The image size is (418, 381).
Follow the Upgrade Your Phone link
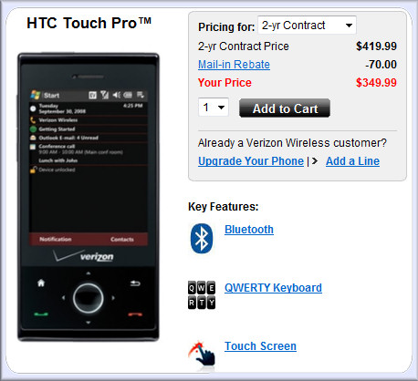251,161
